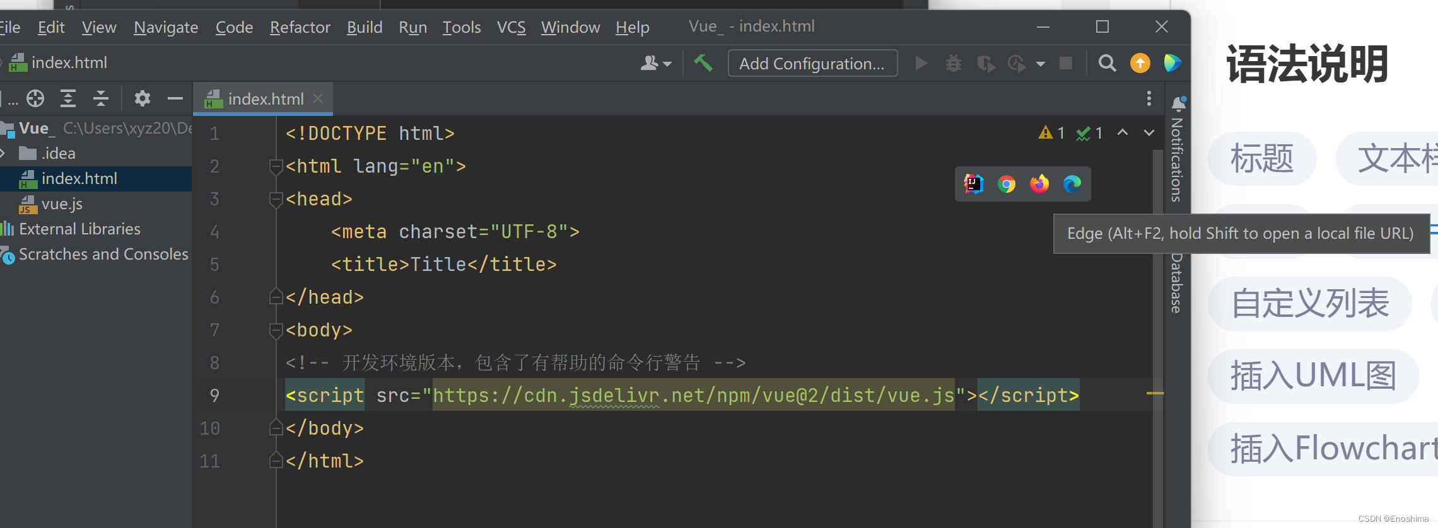Open editor tab options three-dot menu

click(x=1149, y=98)
